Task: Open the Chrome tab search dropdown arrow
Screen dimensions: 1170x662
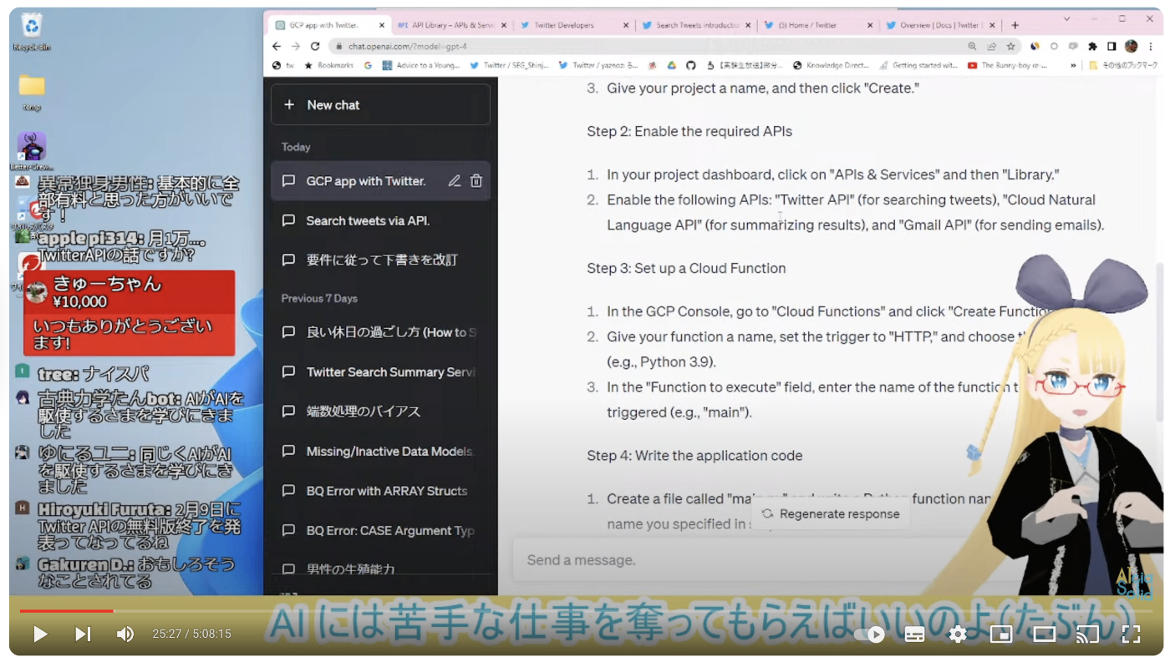Action: point(1067,19)
